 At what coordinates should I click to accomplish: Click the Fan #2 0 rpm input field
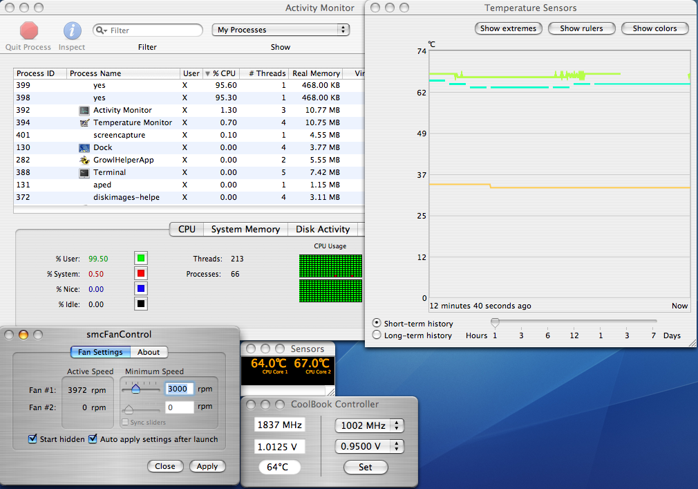point(180,407)
